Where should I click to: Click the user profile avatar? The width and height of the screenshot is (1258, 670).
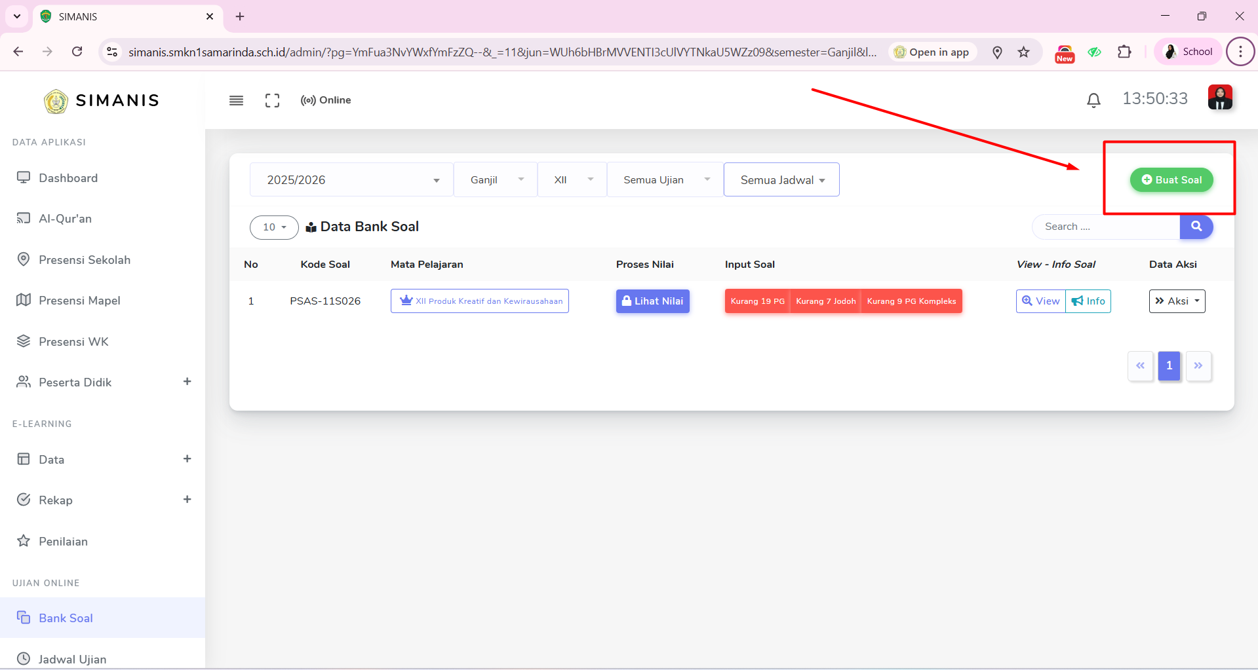[x=1219, y=98]
